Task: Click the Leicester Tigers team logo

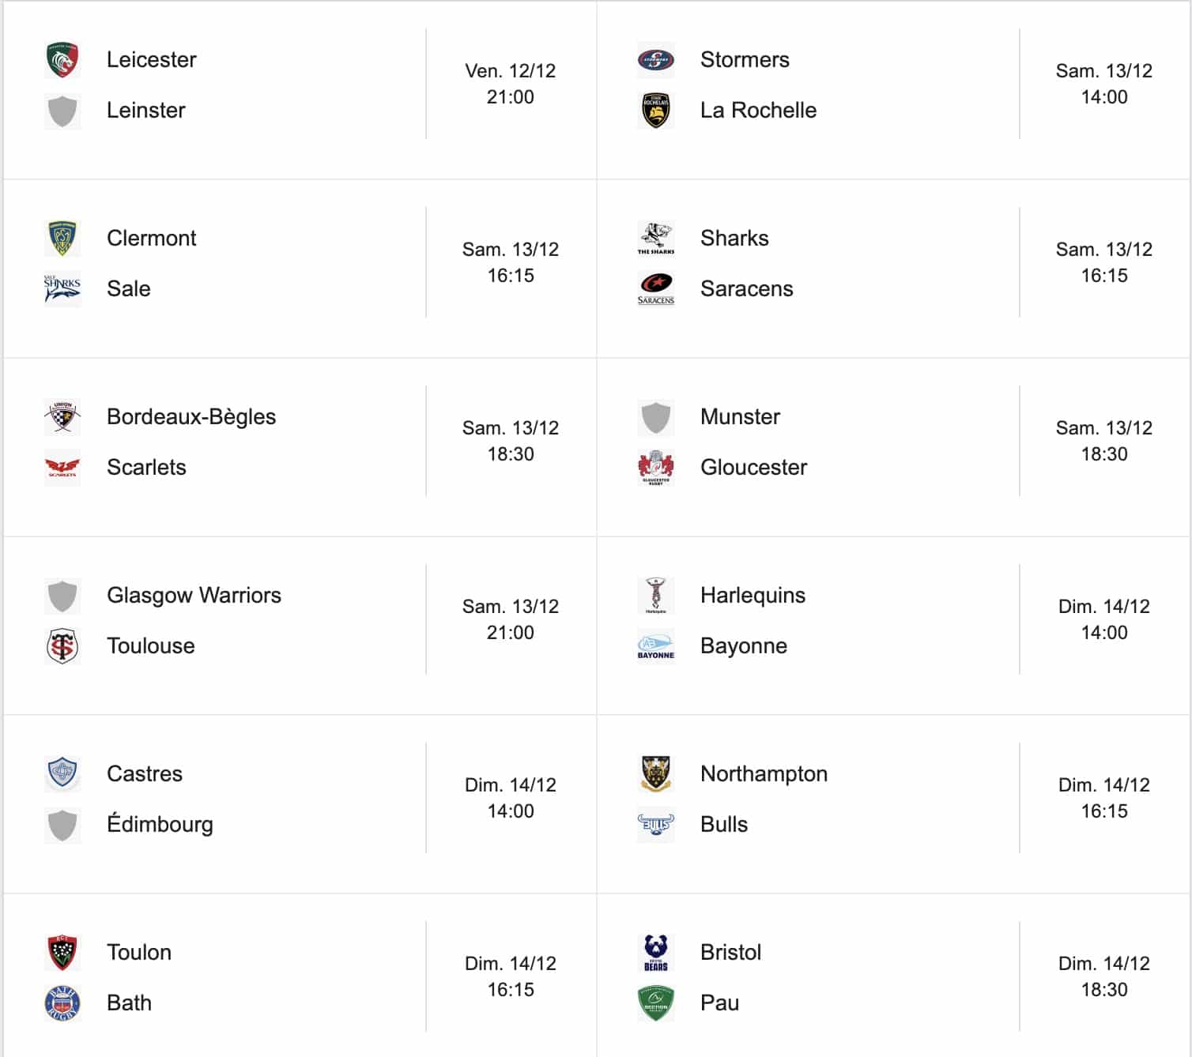Action: tap(62, 60)
